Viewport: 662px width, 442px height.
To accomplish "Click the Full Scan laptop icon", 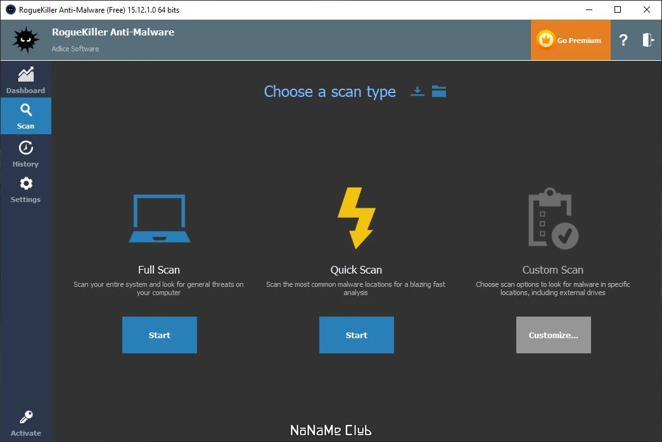I will tap(160, 218).
